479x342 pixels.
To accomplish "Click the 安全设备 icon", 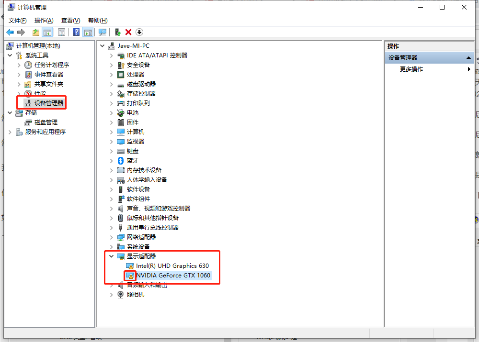I will (x=121, y=65).
